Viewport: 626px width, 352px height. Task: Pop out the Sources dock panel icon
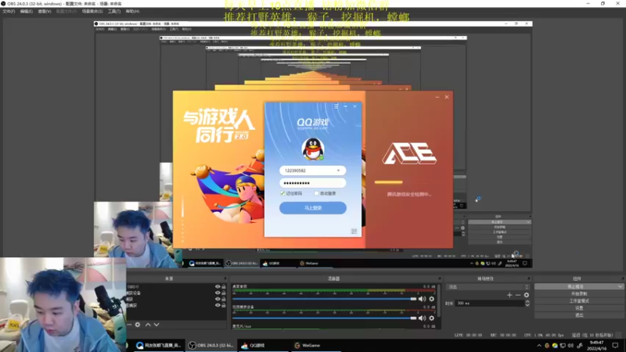[x=225, y=278]
